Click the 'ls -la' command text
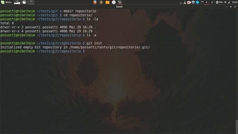 click(x=92, y=19)
